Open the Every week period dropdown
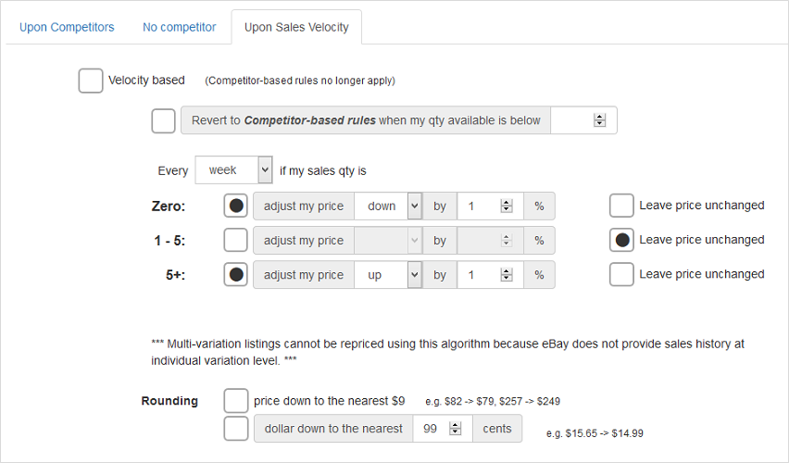Viewport: 789px width, 463px height. click(x=233, y=170)
